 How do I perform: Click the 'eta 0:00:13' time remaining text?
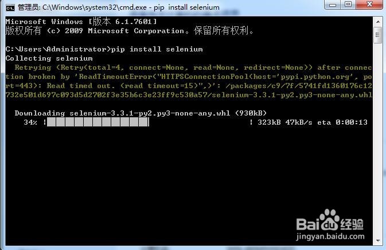342,122
